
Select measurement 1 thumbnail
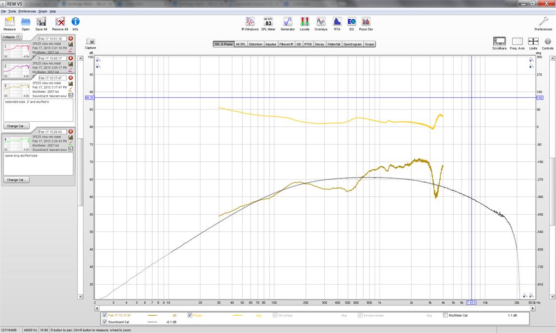pyautogui.click(x=17, y=50)
